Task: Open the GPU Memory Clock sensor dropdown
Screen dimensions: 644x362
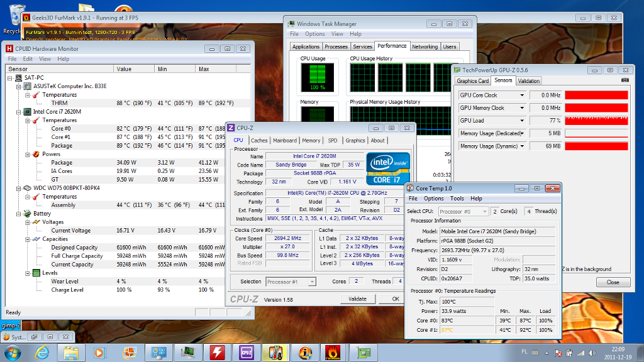Action: pyautogui.click(x=522, y=108)
